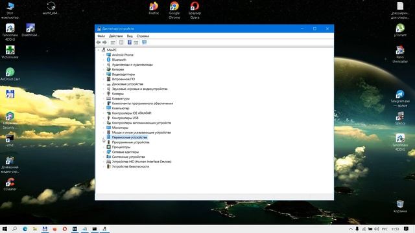Click the Revo Uninstaller desktop icon
The width and height of the screenshot is (415, 233).
click(x=400, y=54)
